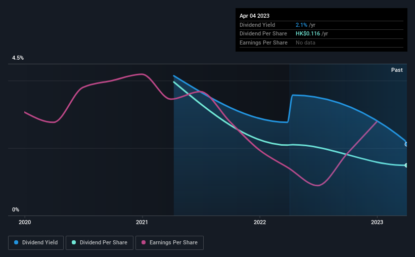Click the 'Dividend Yield' tooltip row label
415x257 pixels.
coord(257,25)
